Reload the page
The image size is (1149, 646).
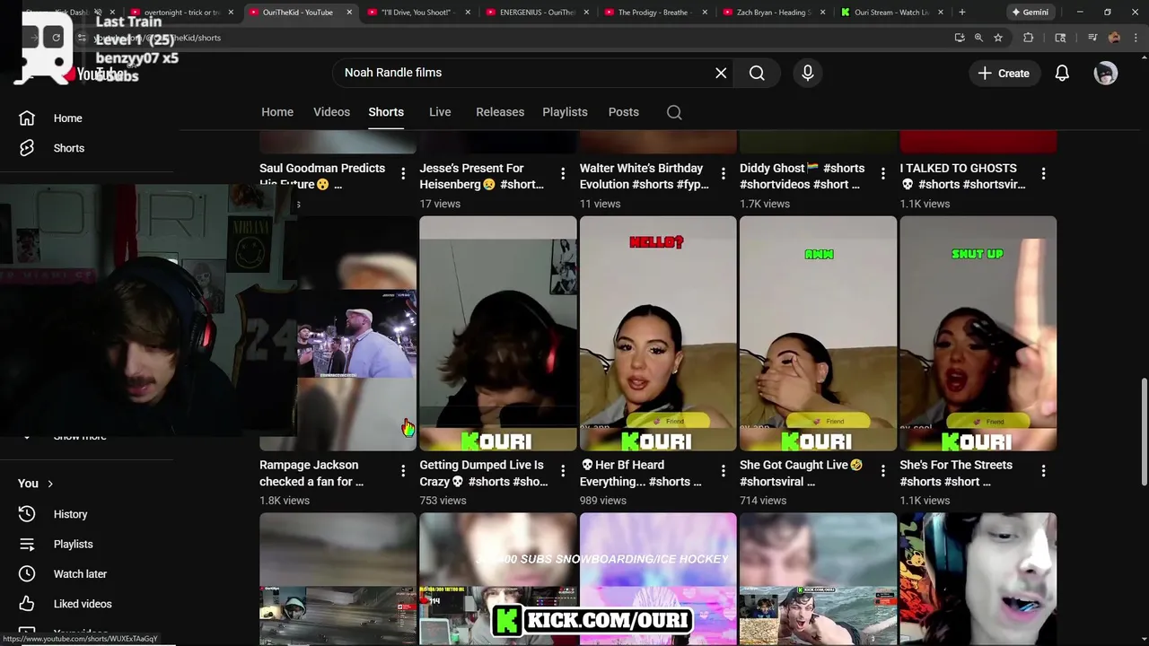[56, 38]
